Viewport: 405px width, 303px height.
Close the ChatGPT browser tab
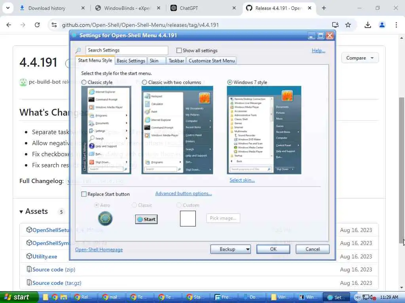(x=234, y=8)
